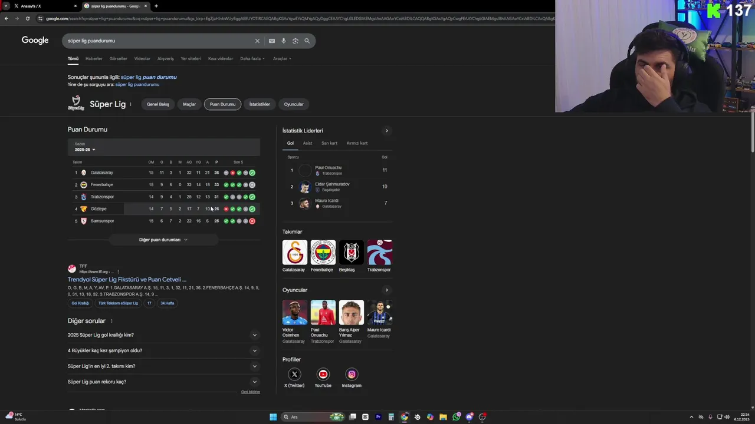
Task: Expand İstatistik Liderleri with arrow
Action: coord(387,131)
